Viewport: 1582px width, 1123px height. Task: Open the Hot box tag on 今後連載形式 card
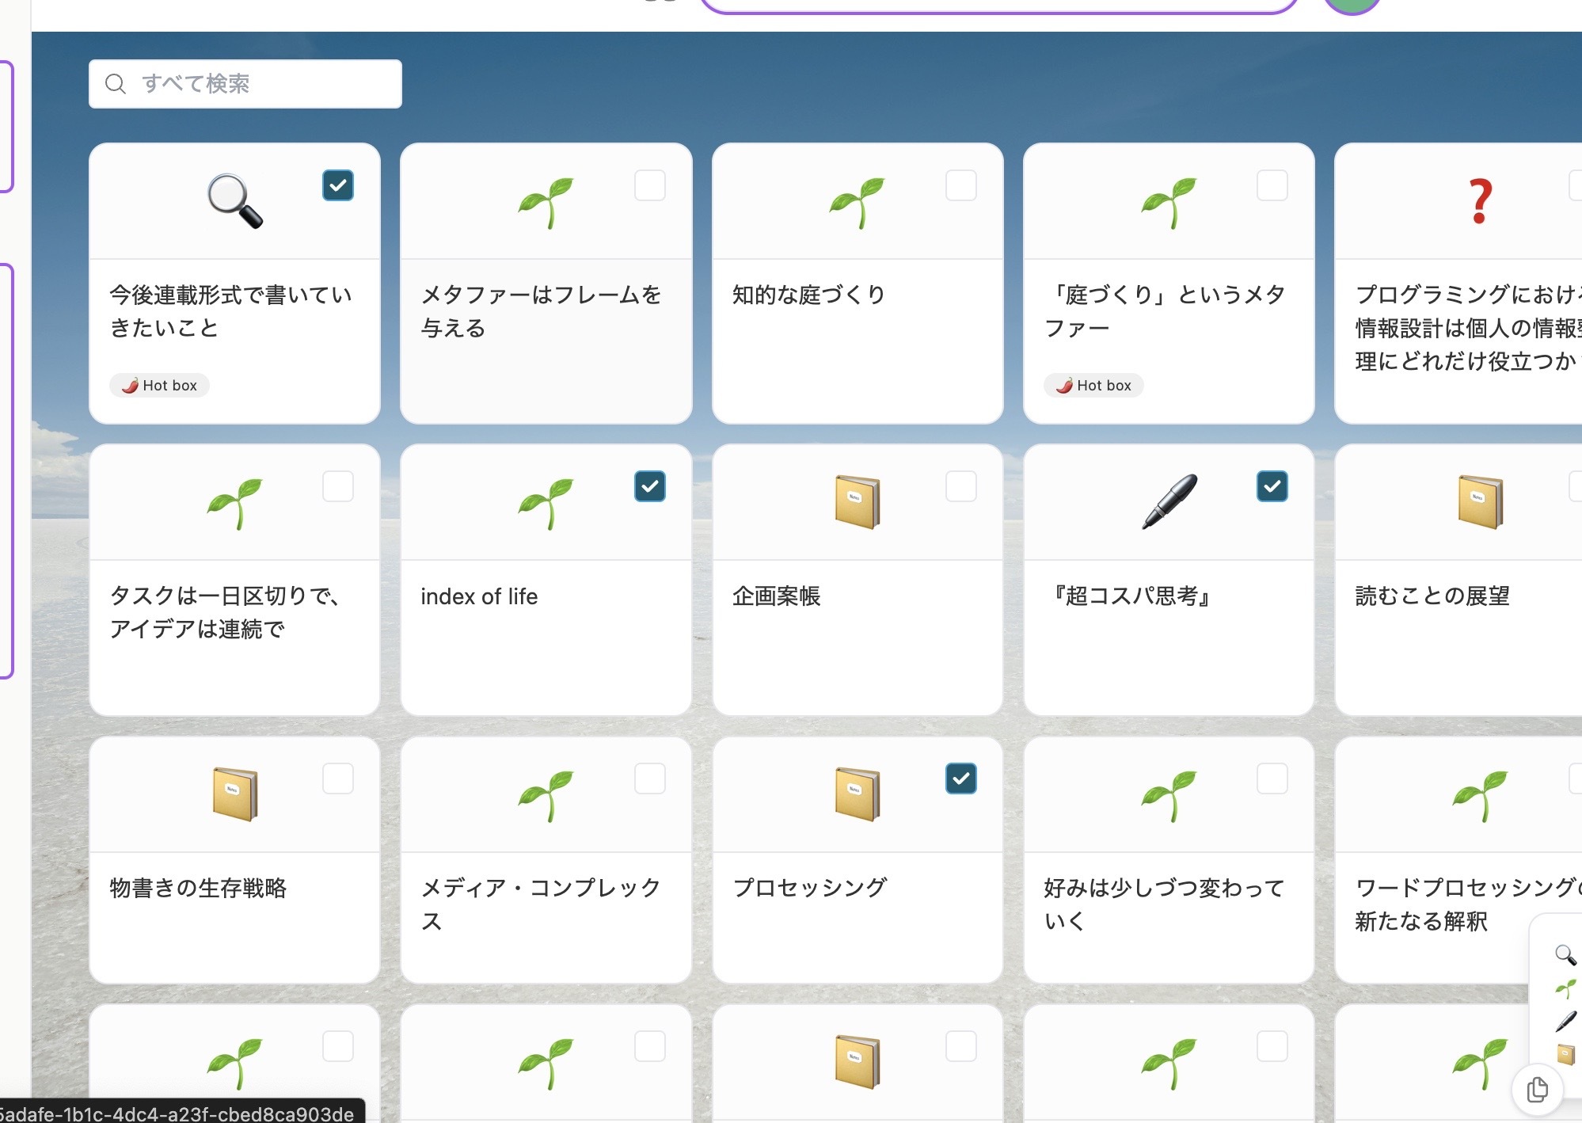(x=159, y=385)
